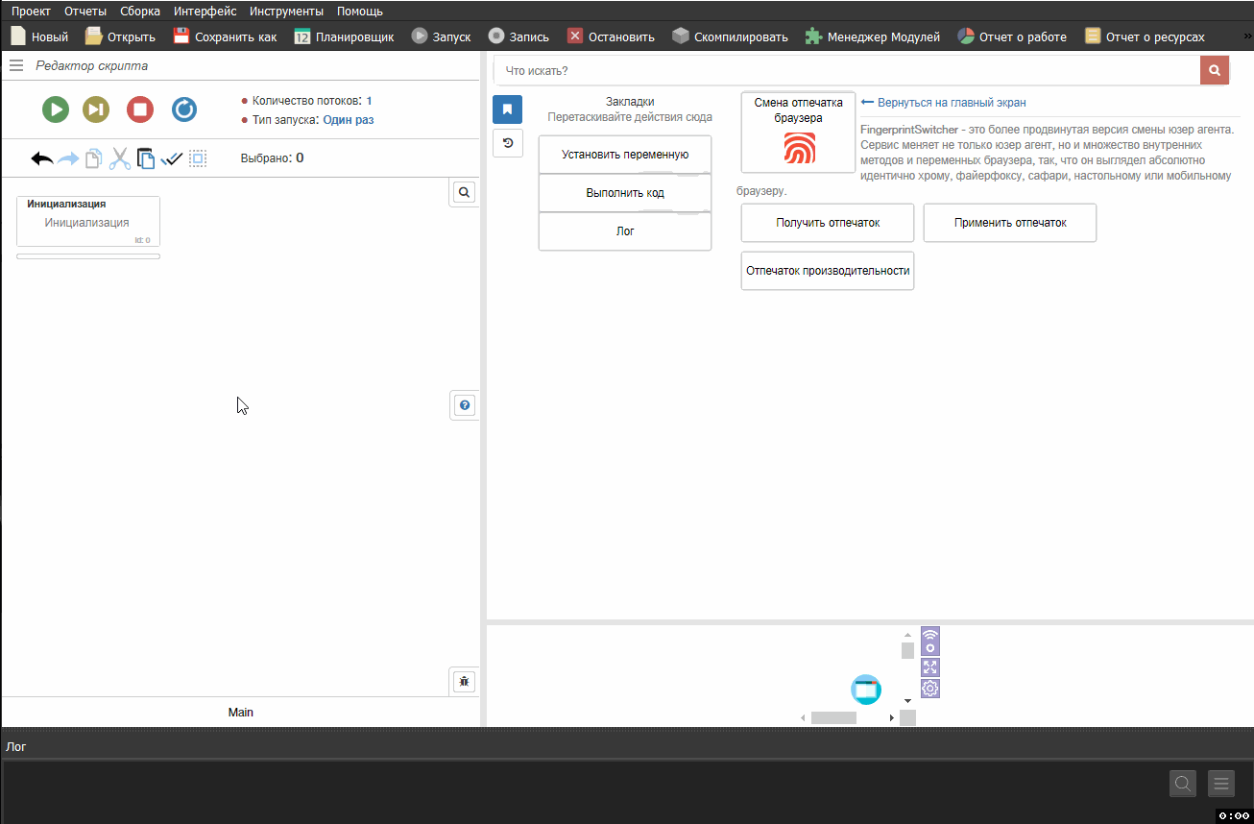Click the undo arrow icon
The image size is (1254, 824).
(x=42, y=158)
